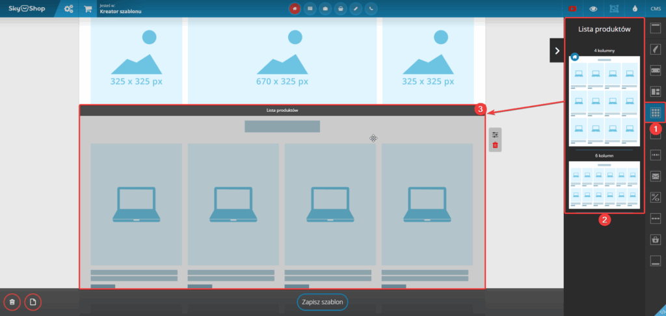The image size is (666, 316).
Task: Open the CMS menu item
Action: [655, 8]
